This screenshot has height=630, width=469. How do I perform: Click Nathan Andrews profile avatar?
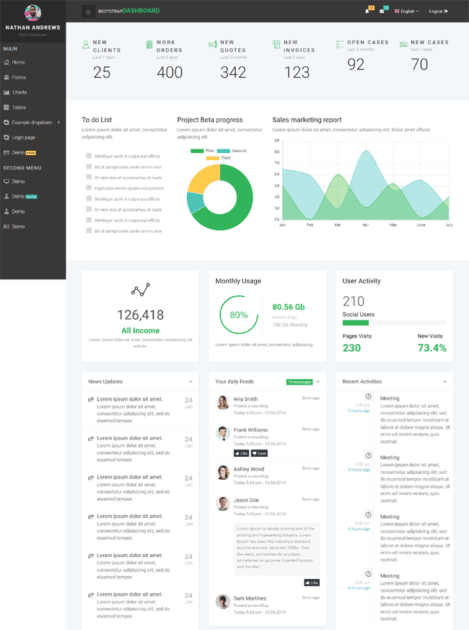(x=32, y=12)
